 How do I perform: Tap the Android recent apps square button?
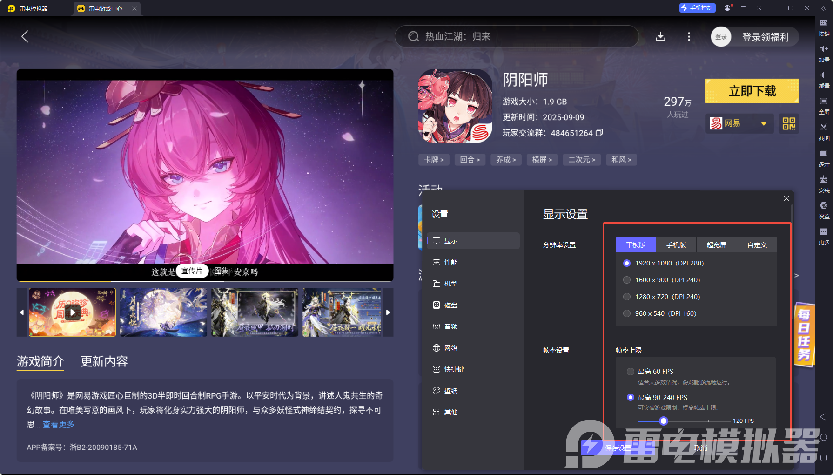(823, 458)
